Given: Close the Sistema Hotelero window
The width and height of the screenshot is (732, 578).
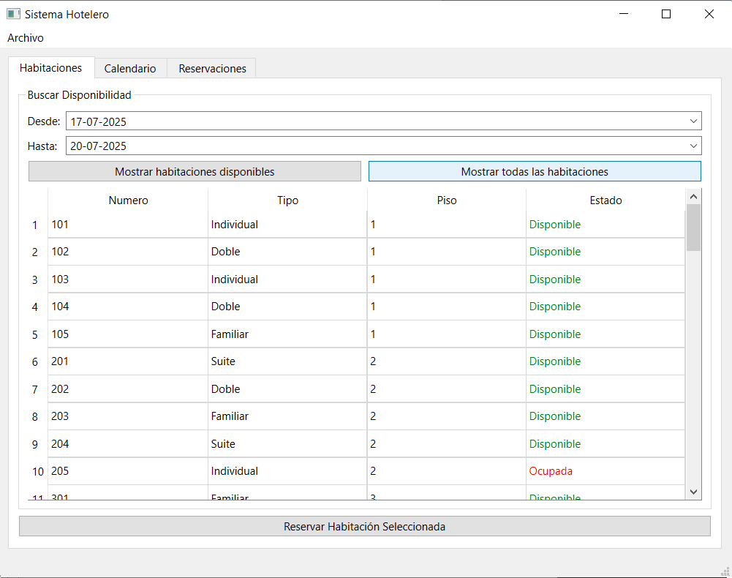Looking at the screenshot, I should click(x=709, y=14).
